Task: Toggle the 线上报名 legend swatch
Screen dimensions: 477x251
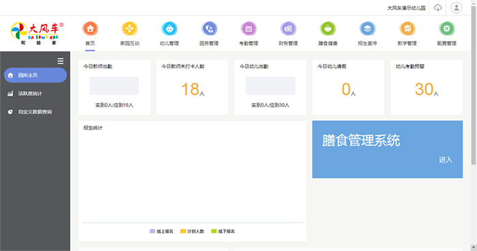Action: (153, 231)
